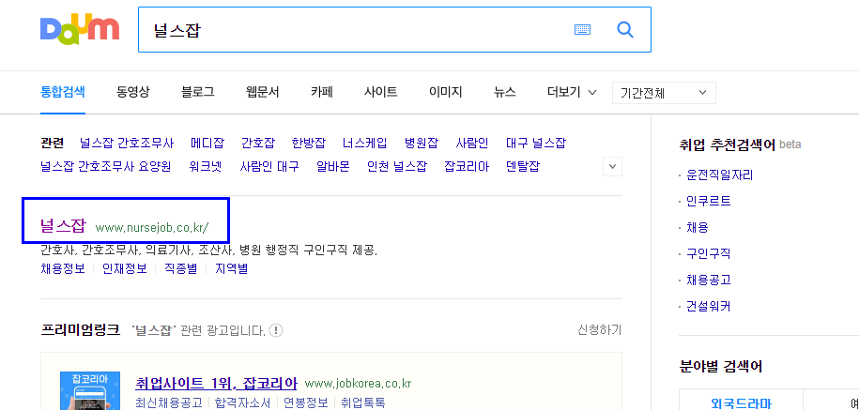Click recommended keyword 인쿠르트
This screenshot has height=410, width=859.
point(709,202)
